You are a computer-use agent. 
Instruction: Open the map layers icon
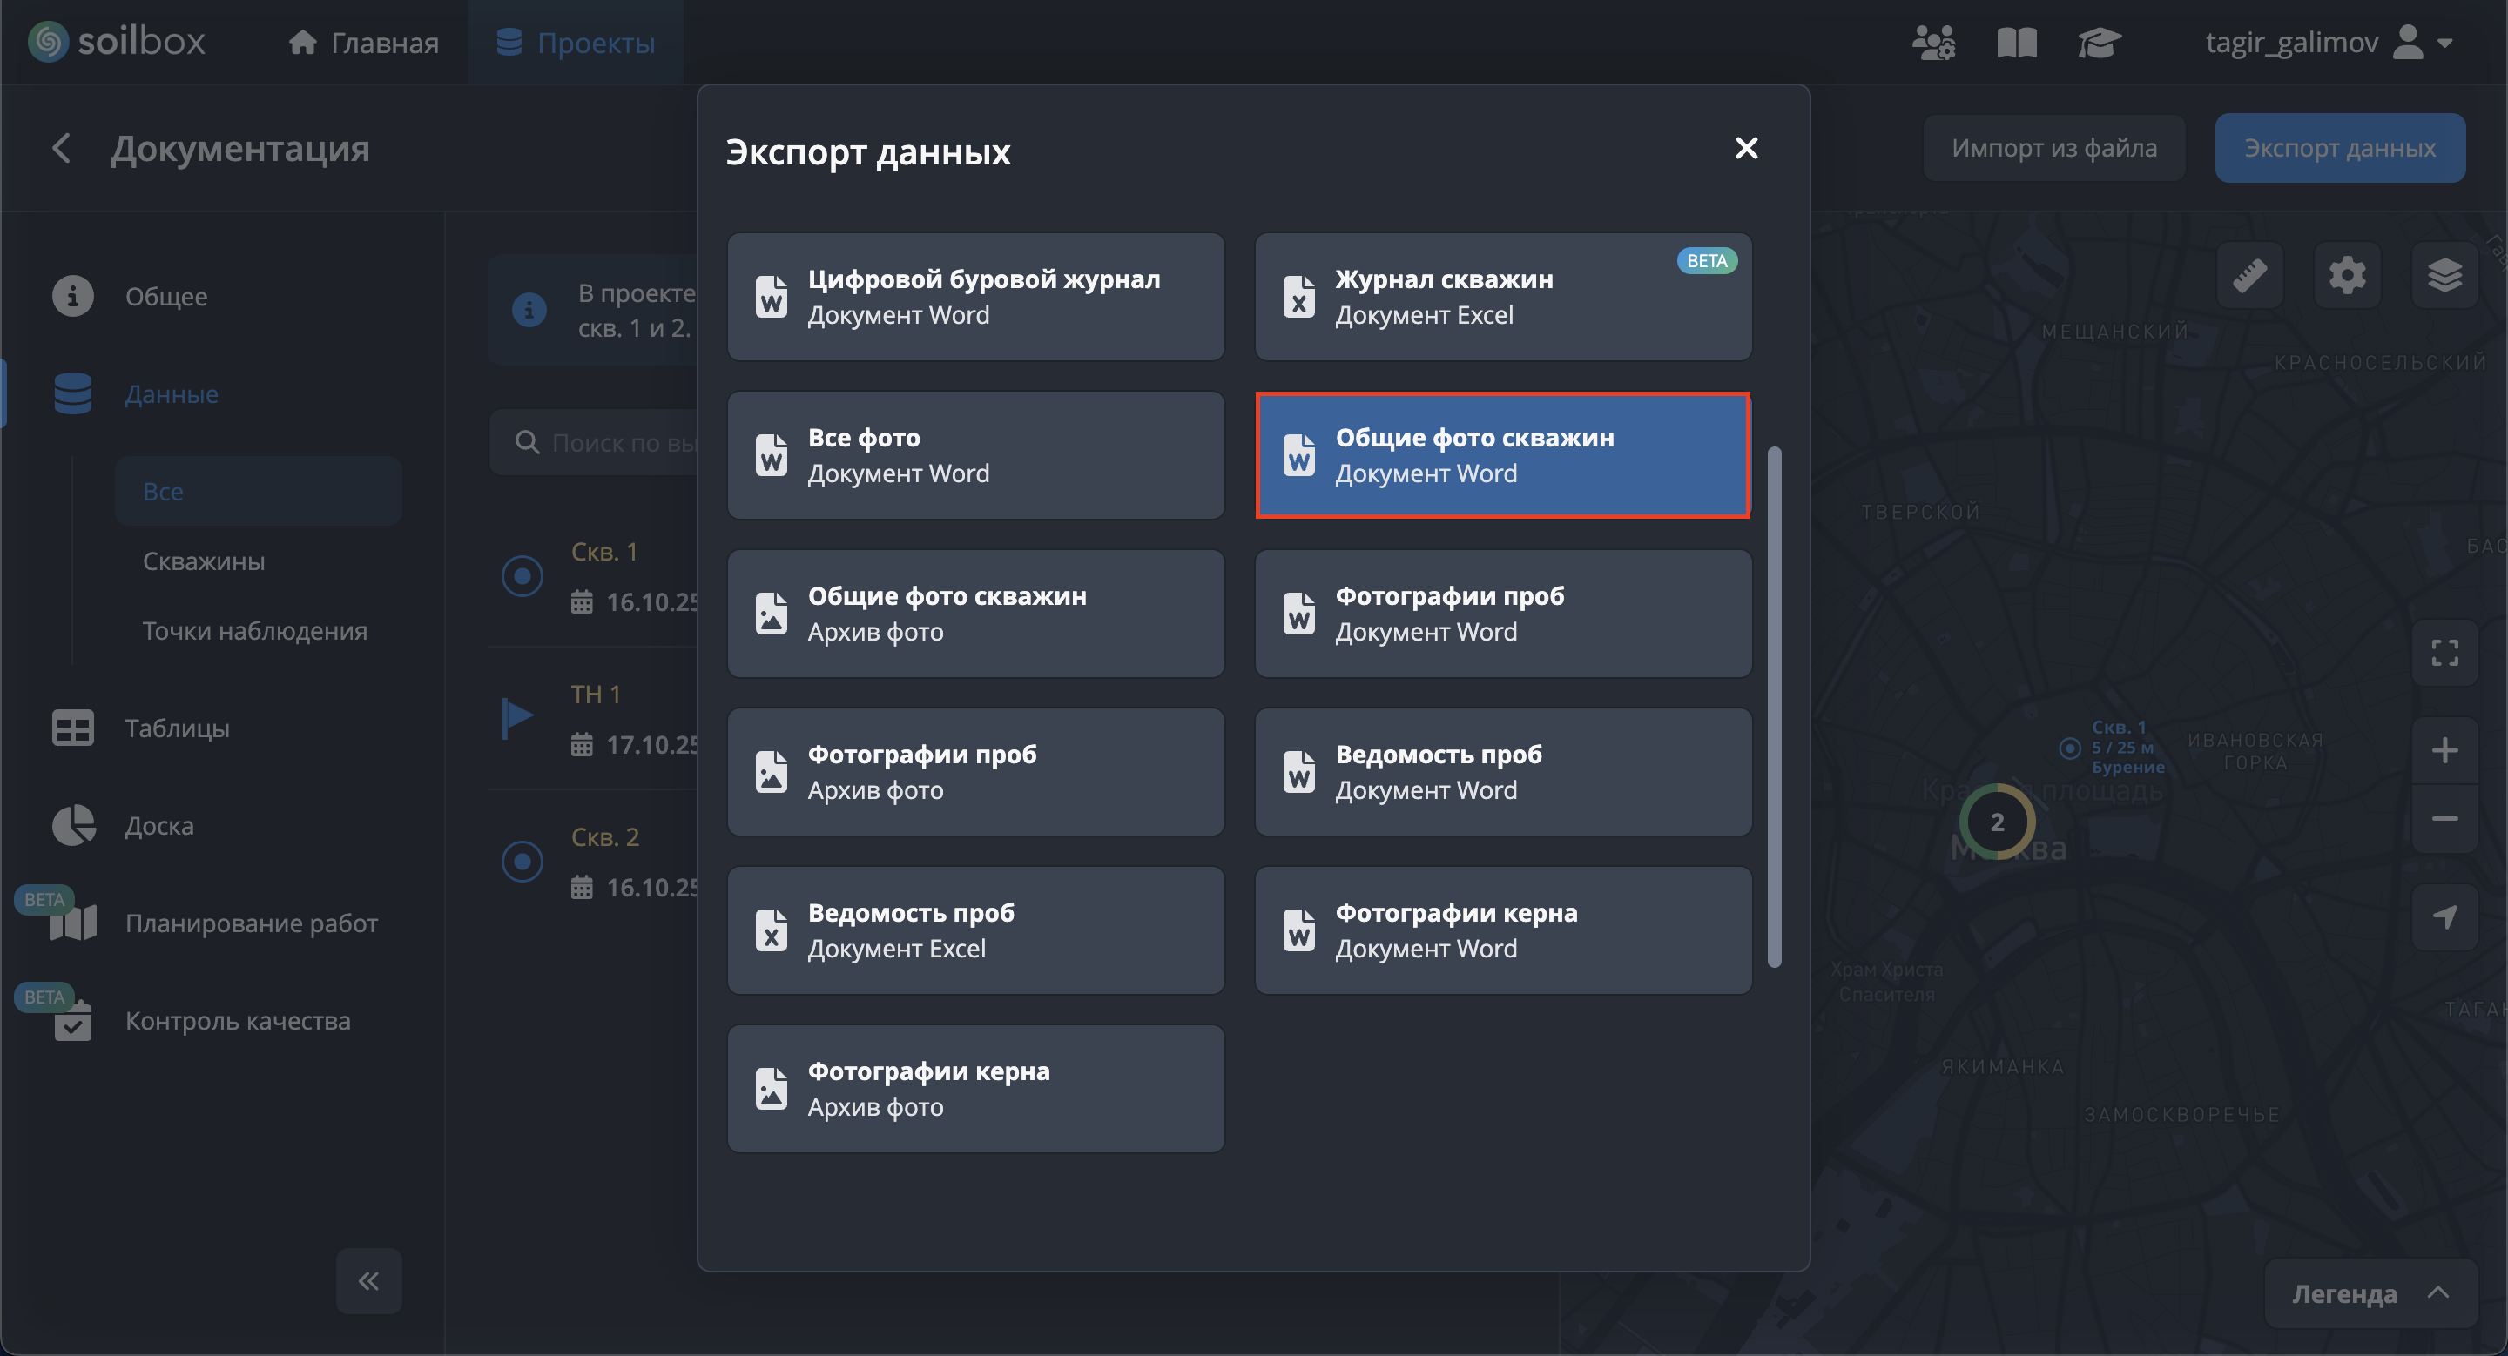[x=2444, y=275]
